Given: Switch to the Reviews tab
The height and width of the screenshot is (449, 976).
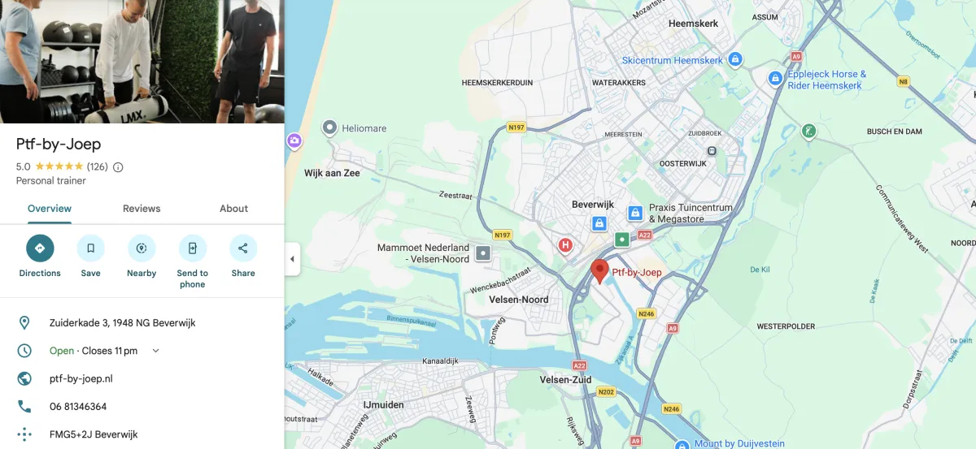Looking at the screenshot, I should [x=142, y=209].
